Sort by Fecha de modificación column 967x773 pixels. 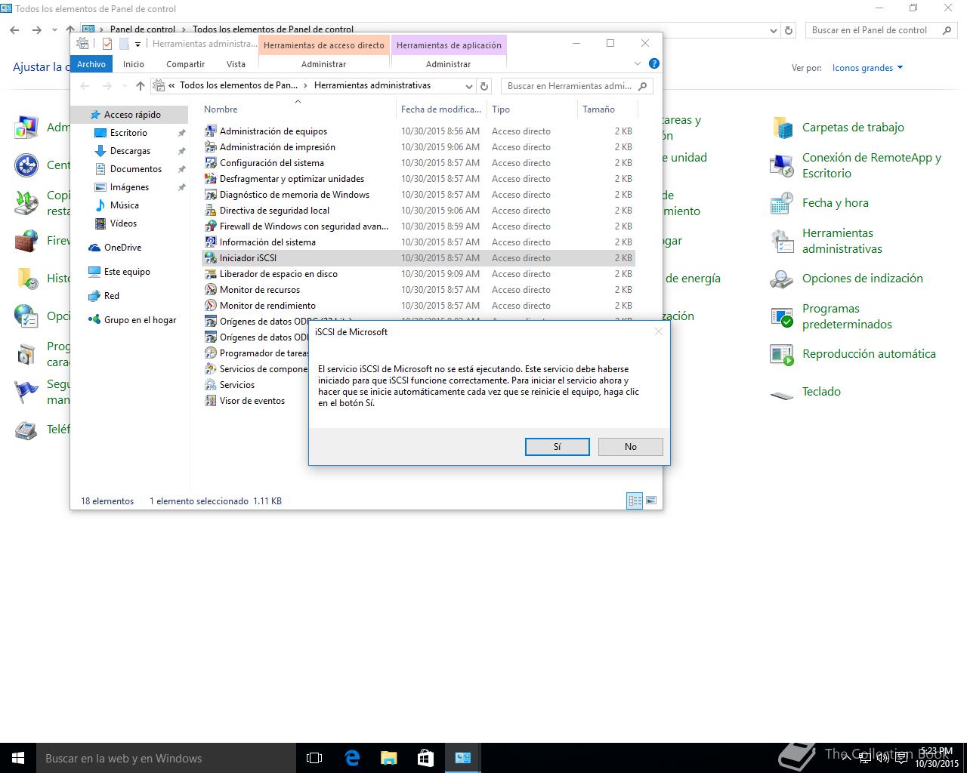tap(441, 109)
